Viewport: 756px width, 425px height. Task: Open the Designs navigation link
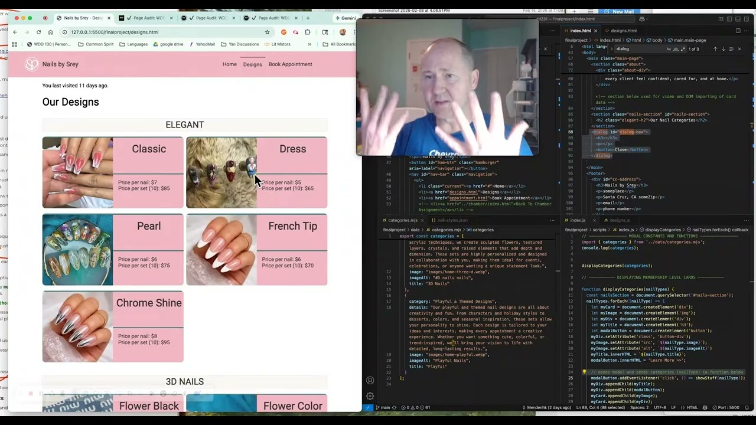253,64
